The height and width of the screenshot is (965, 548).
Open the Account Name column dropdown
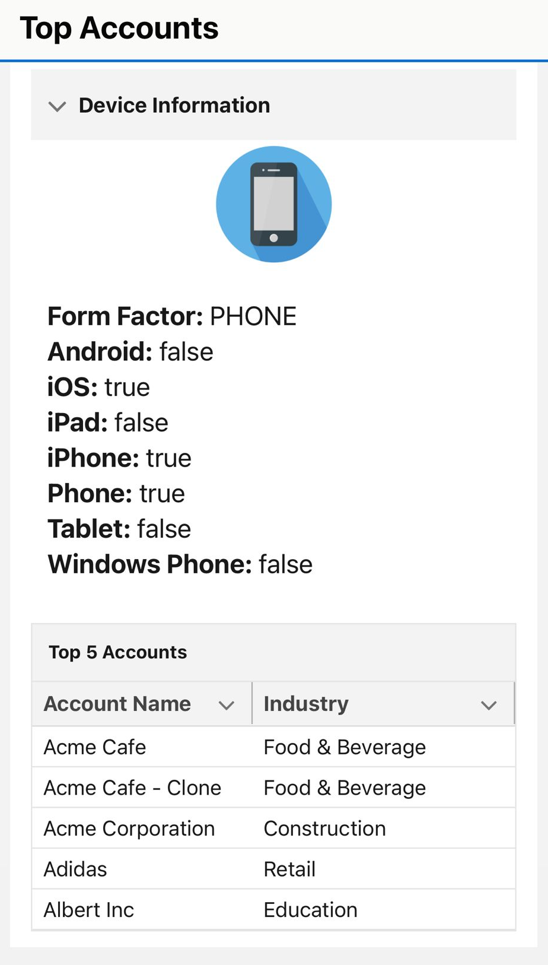[227, 705]
